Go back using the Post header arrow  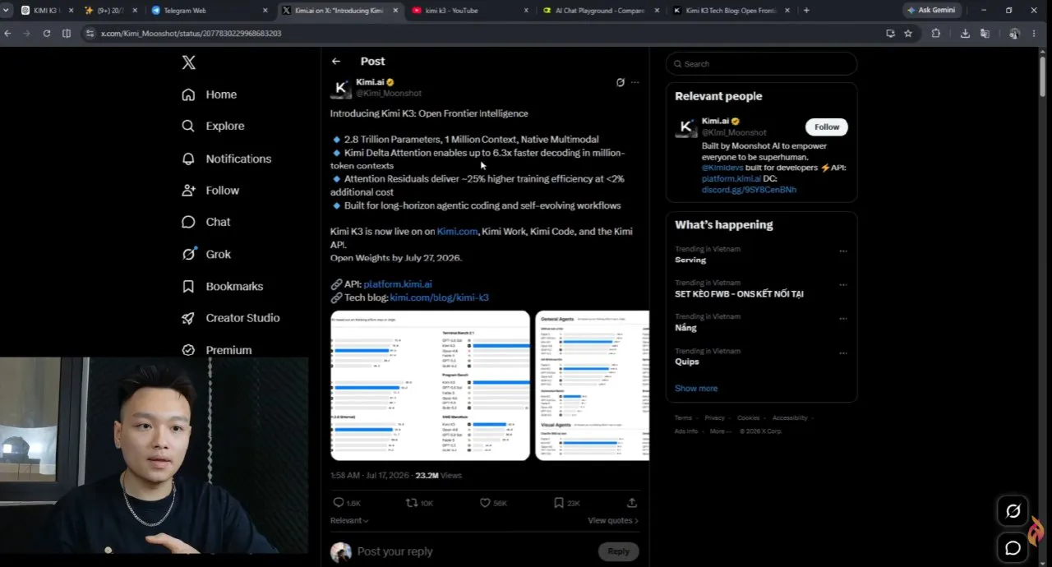click(336, 61)
